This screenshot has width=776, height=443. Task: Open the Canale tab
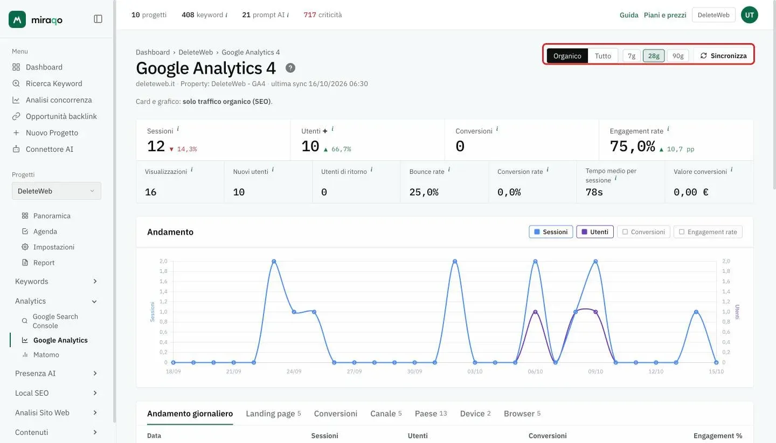[386, 414]
